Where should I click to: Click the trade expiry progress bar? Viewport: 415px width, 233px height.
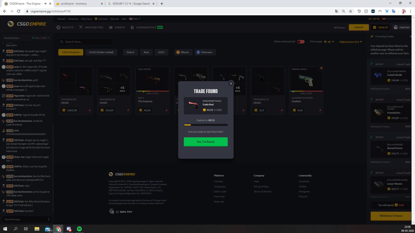click(206, 125)
